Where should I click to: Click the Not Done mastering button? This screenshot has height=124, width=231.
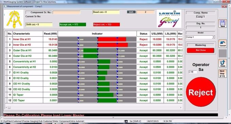200,50
